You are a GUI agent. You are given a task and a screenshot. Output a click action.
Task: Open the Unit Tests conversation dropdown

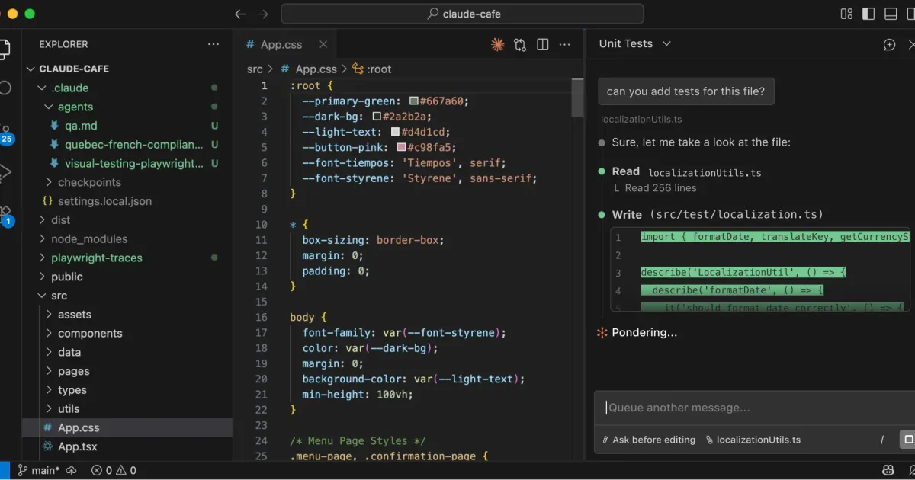tap(634, 43)
